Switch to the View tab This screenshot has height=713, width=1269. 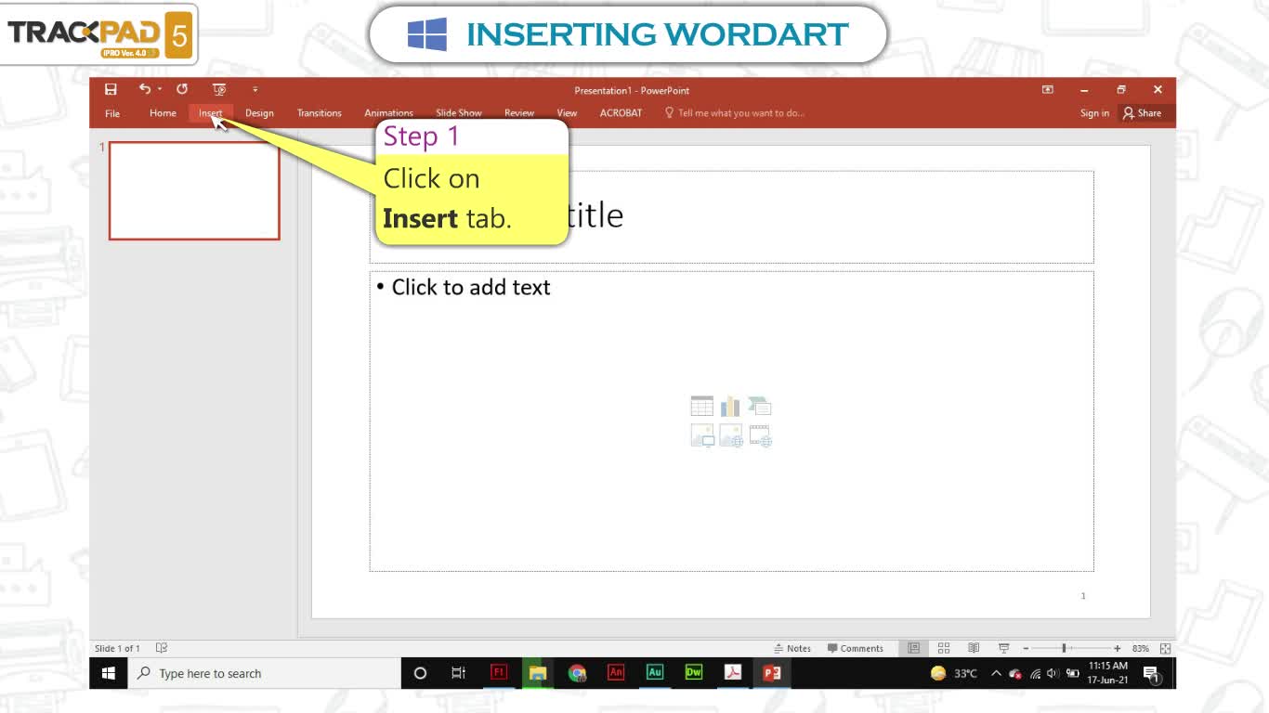click(567, 113)
